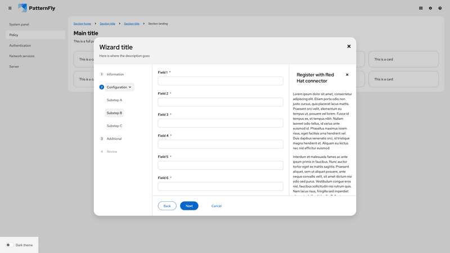
Task: Open the settings gear icon
Action: click(x=430, y=8)
